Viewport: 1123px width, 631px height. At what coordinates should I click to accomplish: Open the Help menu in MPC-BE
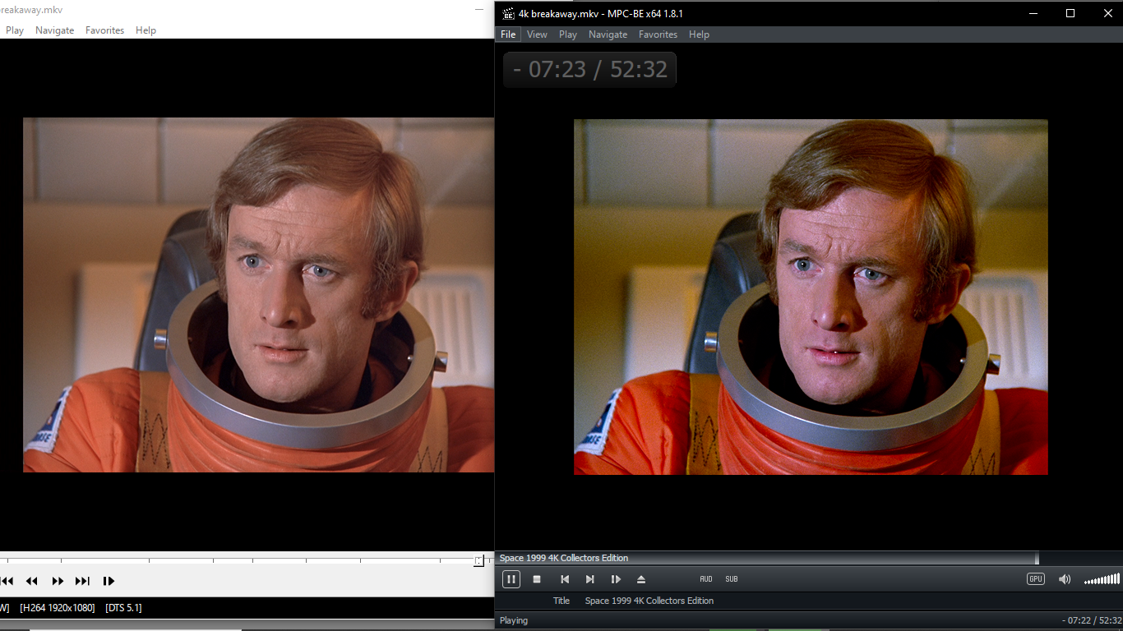[699, 35]
